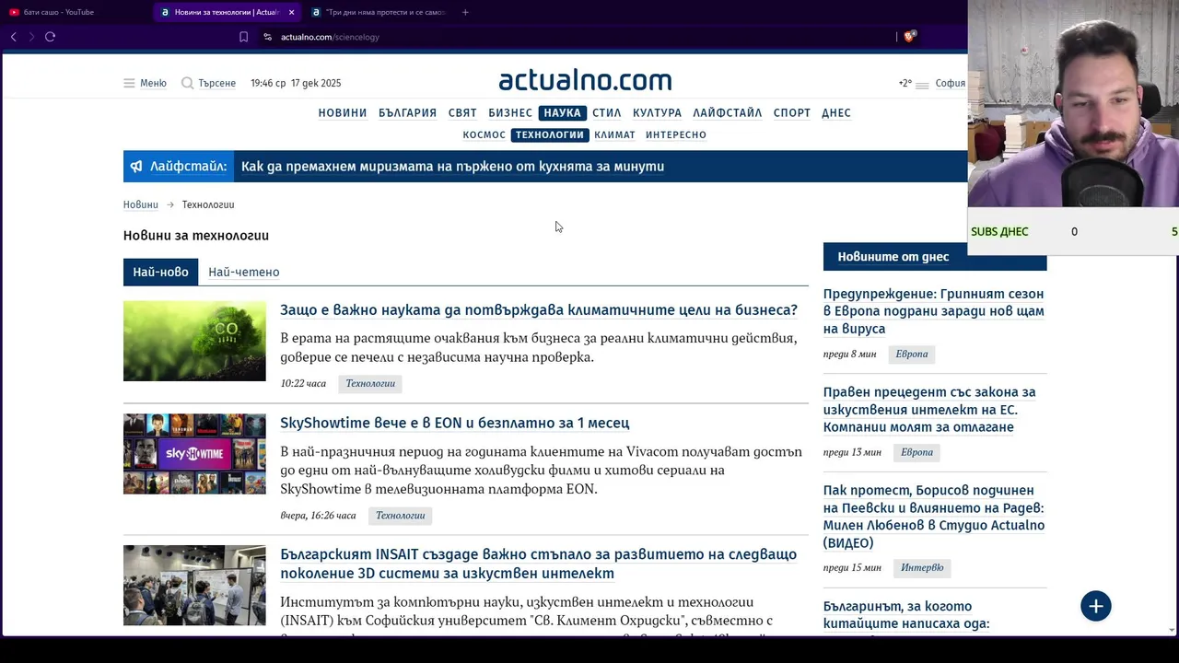Click the megaphone icon in the Лайфстайл banner
The width and height of the screenshot is (1179, 663).
136,167
